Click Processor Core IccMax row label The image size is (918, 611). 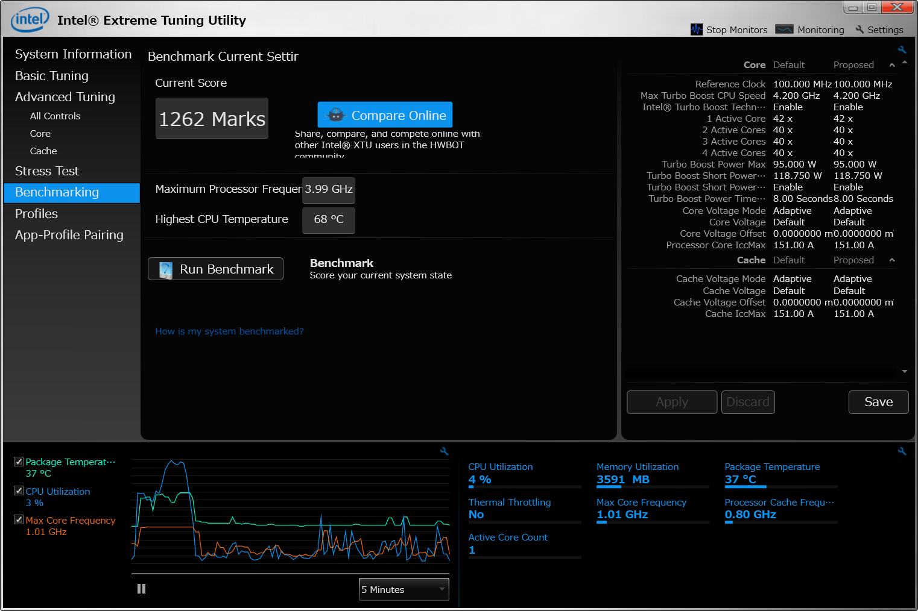coord(716,245)
